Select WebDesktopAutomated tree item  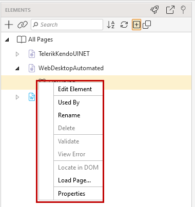(71, 68)
